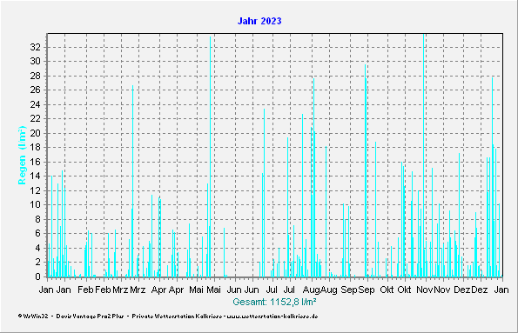
Task: Click "Private Wetterstation Kalkriese" in the footer
Action: [177, 316]
